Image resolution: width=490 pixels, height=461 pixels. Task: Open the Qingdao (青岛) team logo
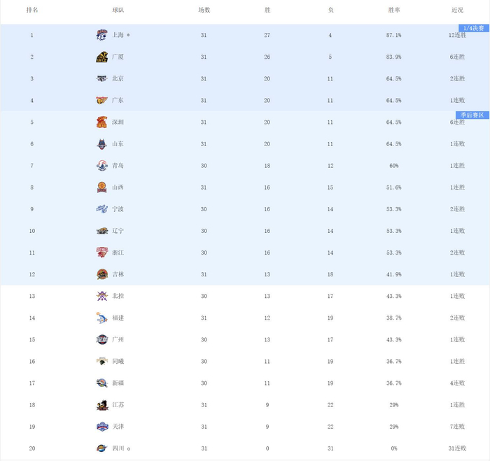coord(102,166)
